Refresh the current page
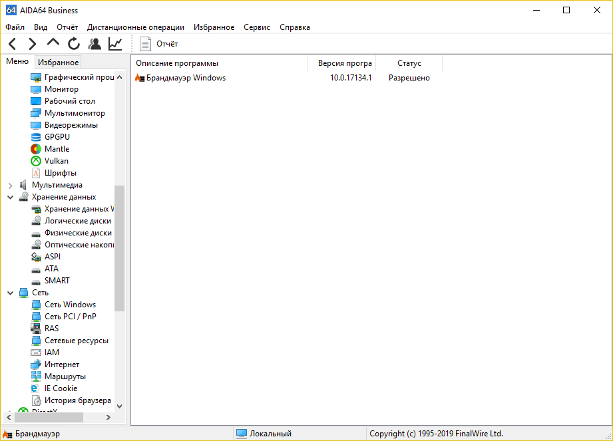 (x=73, y=44)
